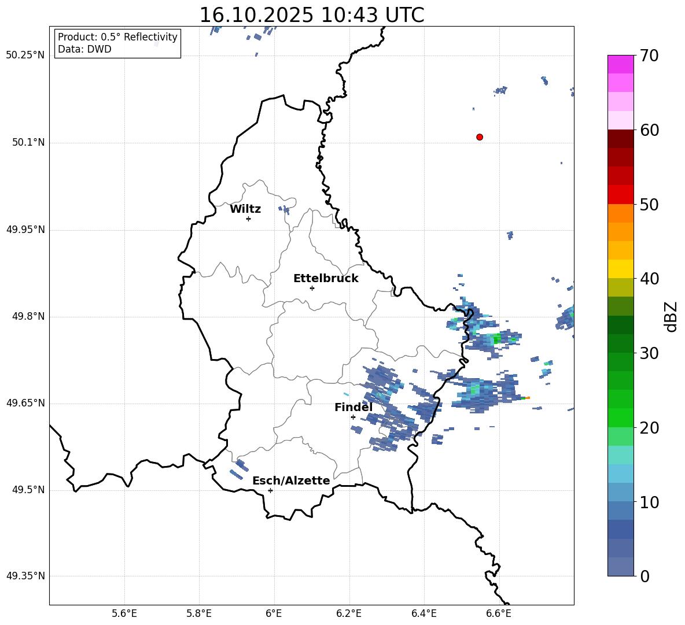
Task: Click the Wiltz station cross marker
Action: point(249,219)
